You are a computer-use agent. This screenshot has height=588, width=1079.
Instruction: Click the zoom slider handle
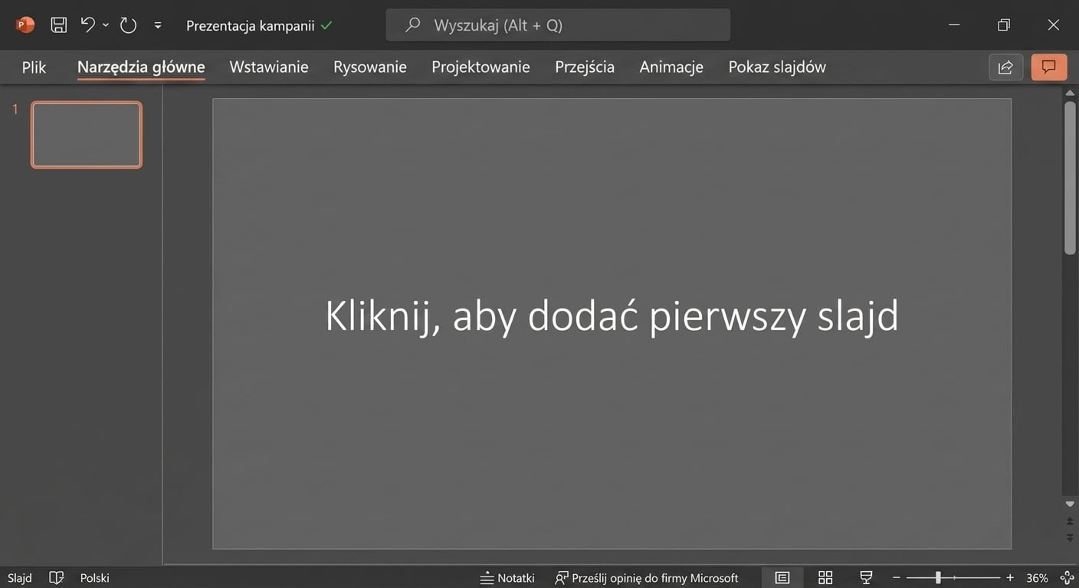pyautogui.click(x=938, y=578)
